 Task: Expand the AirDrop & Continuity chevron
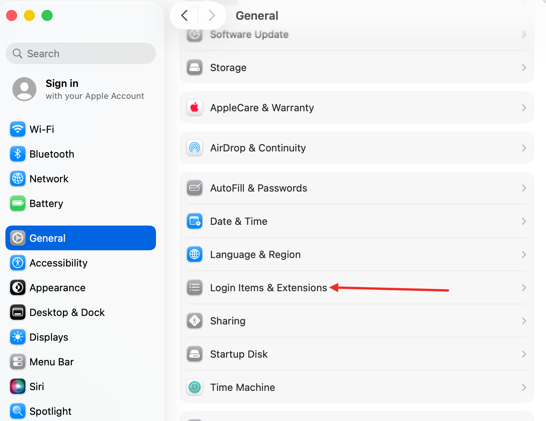click(x=524, y=148)
